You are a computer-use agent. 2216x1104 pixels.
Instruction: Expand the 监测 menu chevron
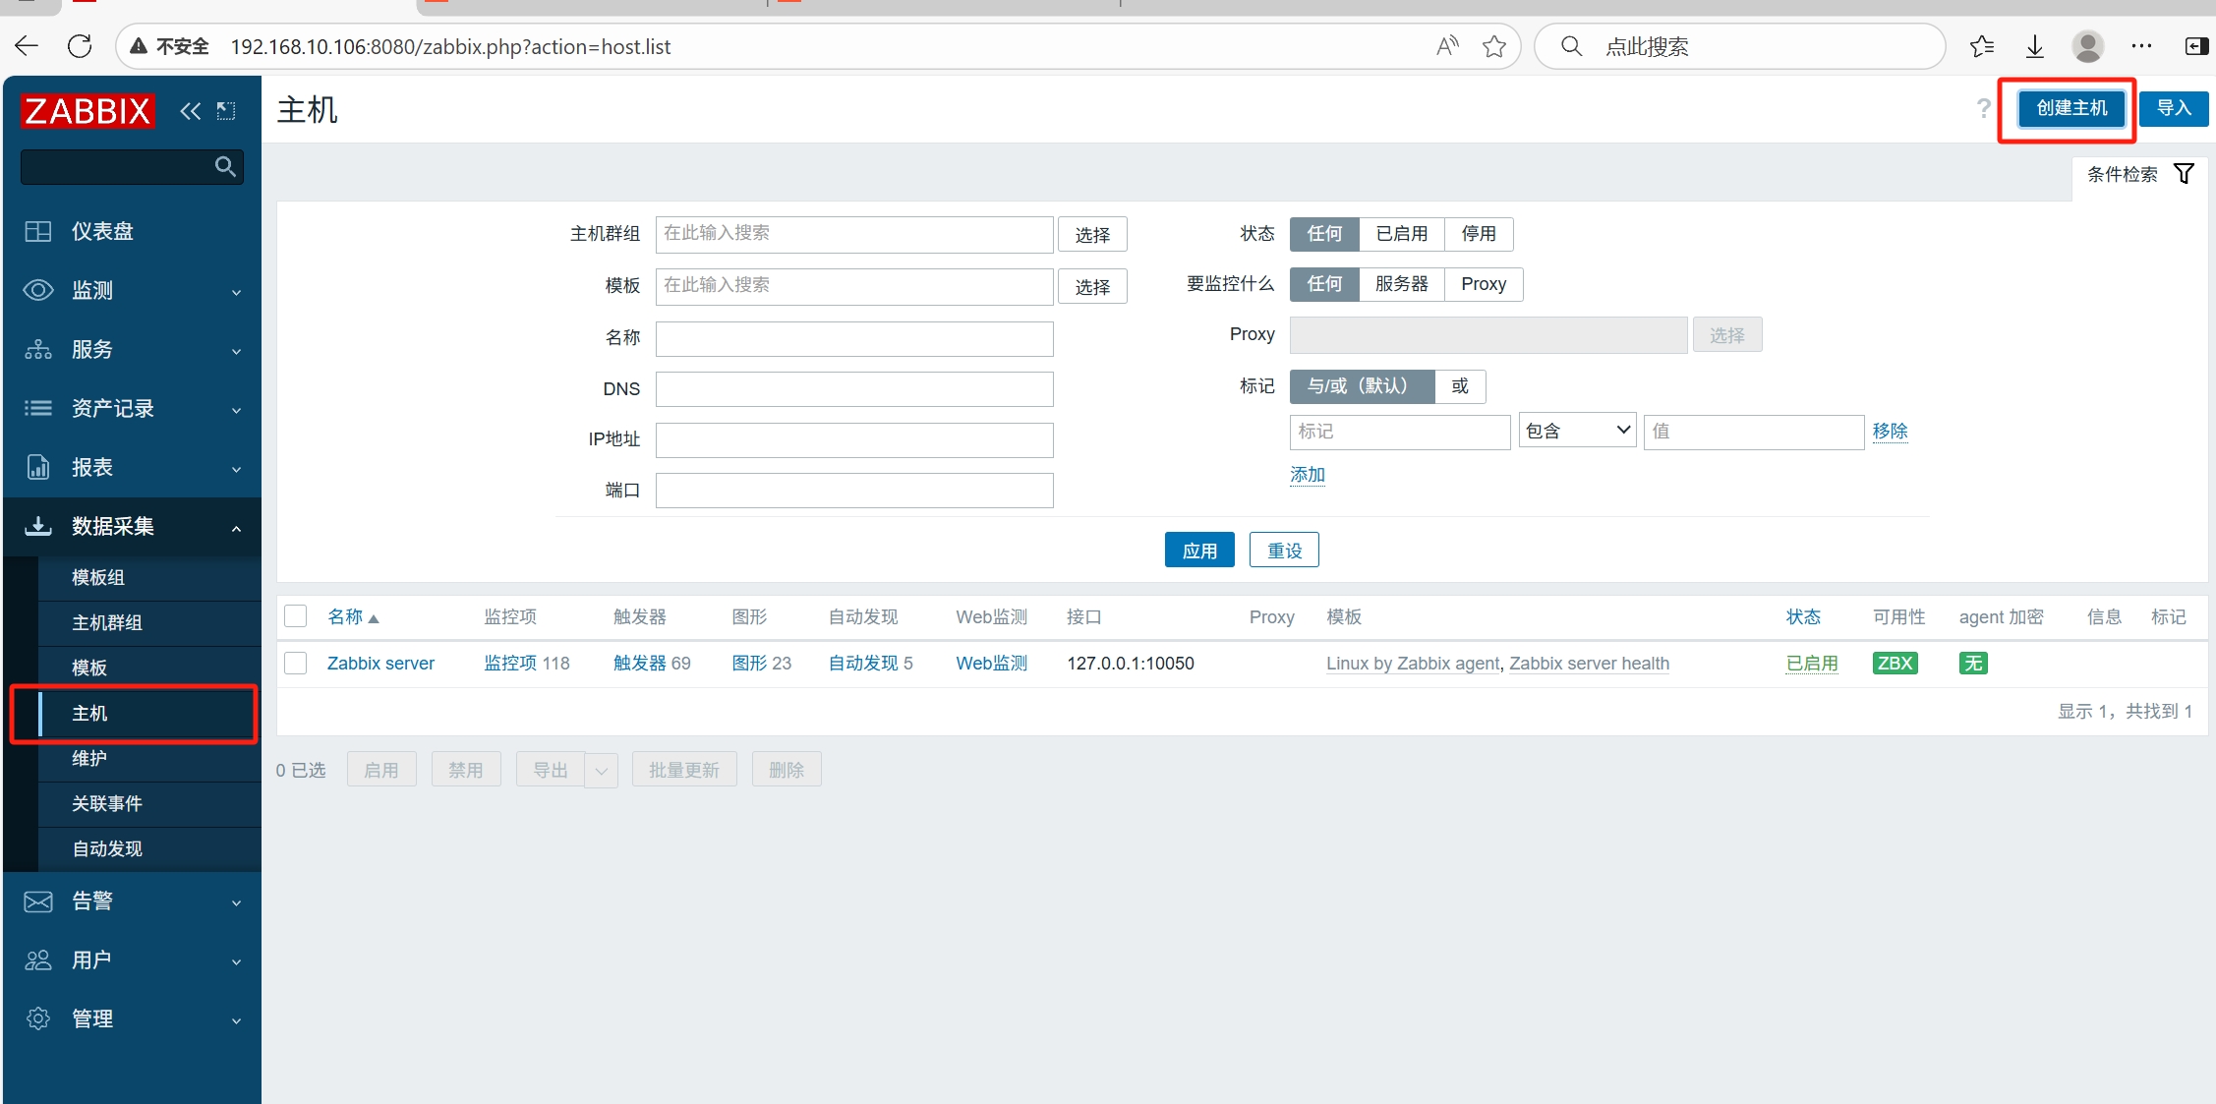[x=236, y=292]
